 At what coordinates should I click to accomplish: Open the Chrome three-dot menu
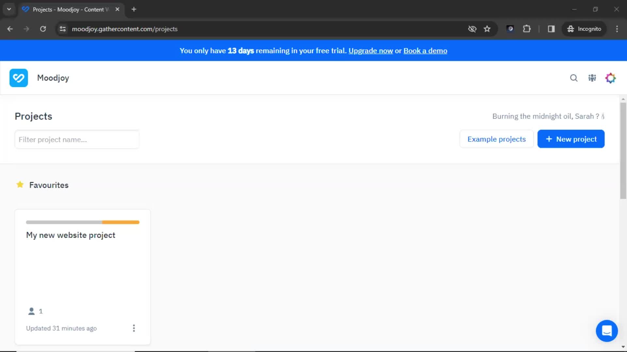(617, 29)
